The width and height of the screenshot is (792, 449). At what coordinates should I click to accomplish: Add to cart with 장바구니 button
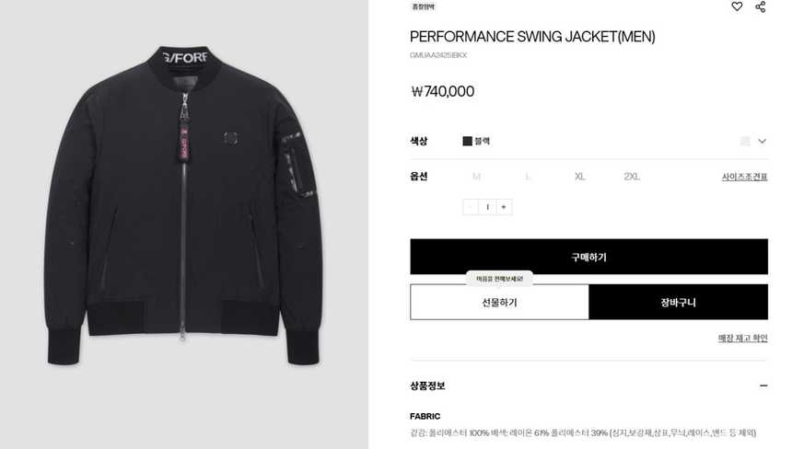(x=679, y=302)
